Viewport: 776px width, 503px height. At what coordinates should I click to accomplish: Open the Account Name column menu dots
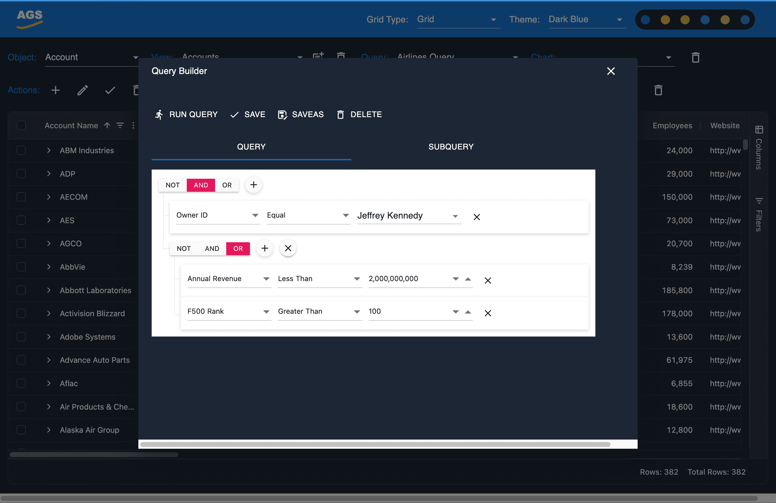pyautogui.click(x=133, y=125)
